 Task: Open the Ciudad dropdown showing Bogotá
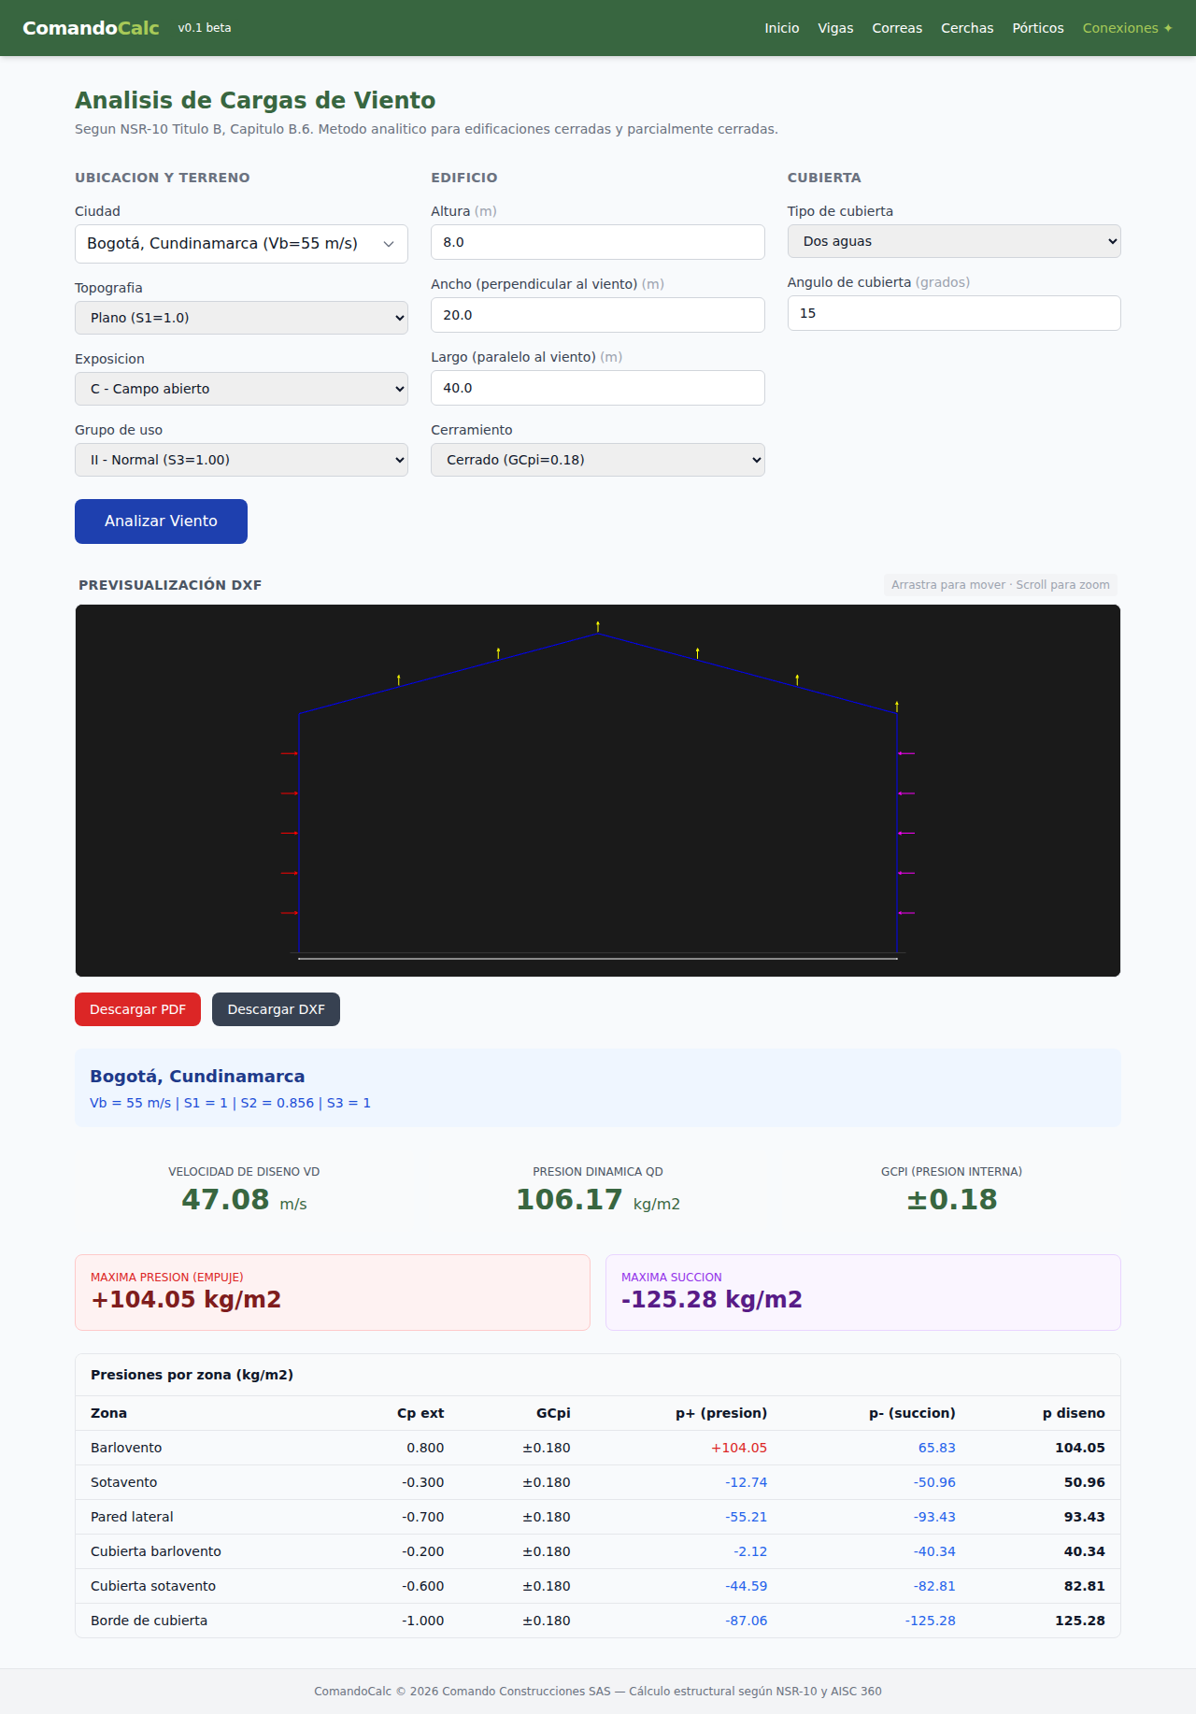click(x=241, y=244)
